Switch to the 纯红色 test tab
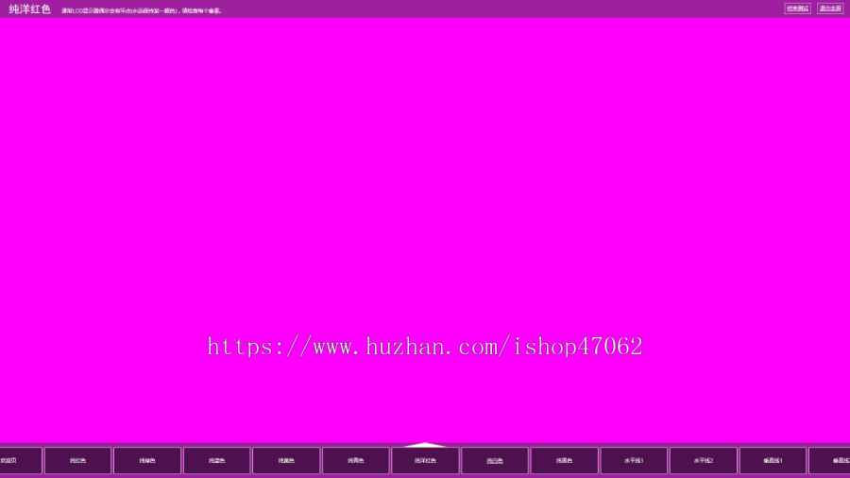This screenshot has height=478, width=850. tap(77, 461)
